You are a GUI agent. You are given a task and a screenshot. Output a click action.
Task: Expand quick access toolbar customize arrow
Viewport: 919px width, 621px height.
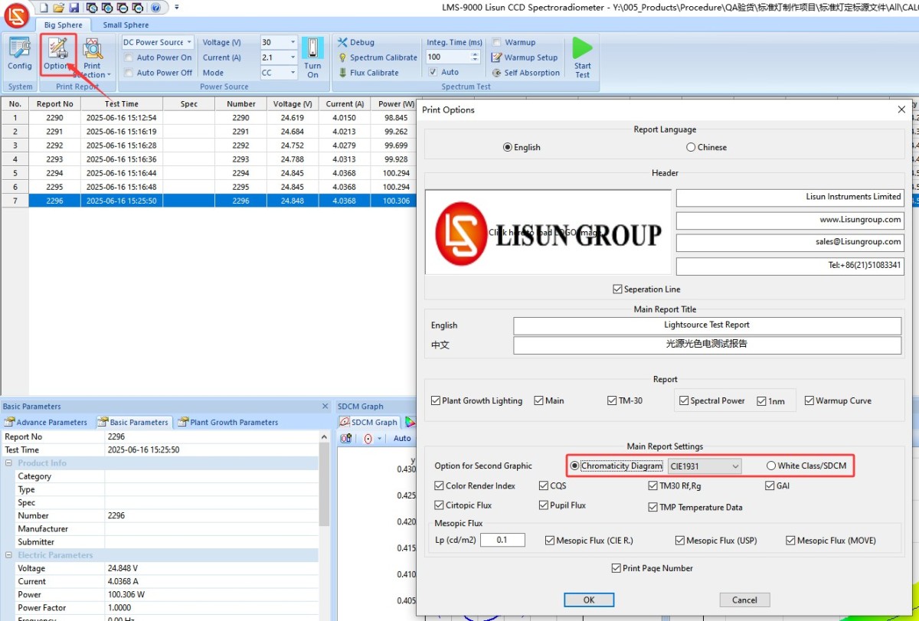coord(177,7)
